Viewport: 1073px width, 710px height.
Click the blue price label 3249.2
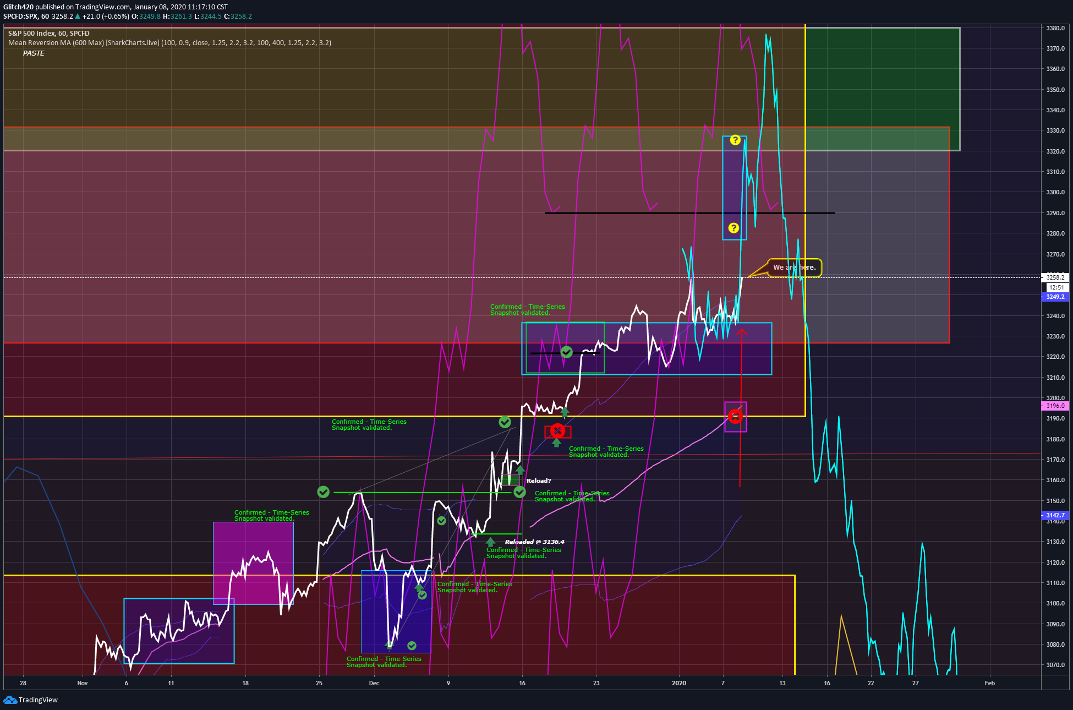tap(1055, 297)
